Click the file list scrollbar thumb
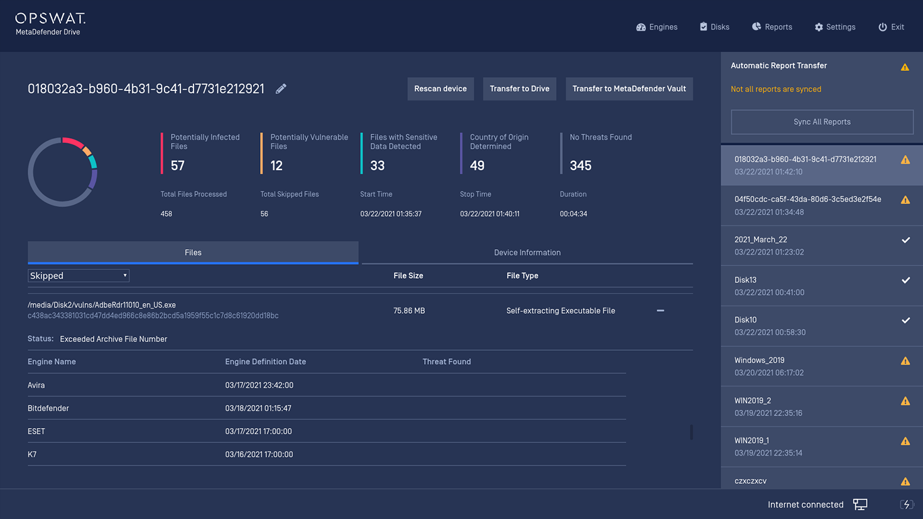923x519 pixels. coord(691,432)
